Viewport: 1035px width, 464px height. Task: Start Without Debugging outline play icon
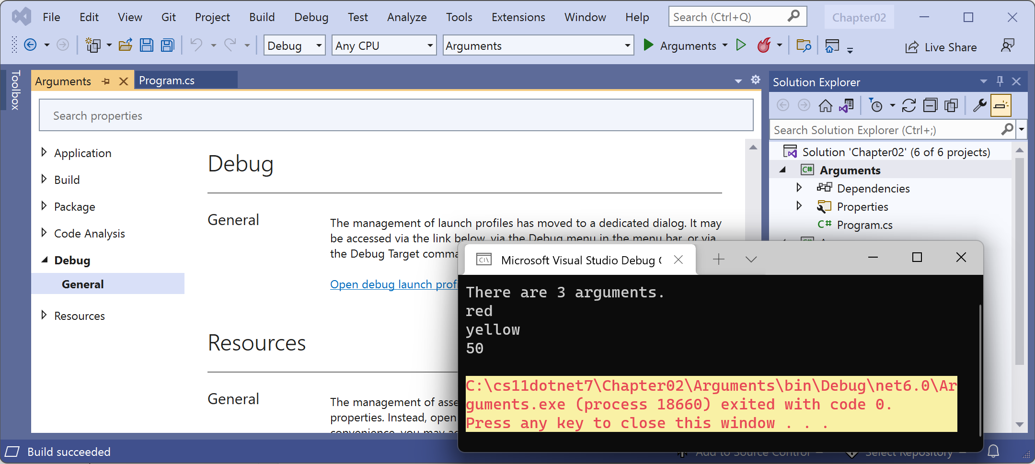(x=741, y=45)
